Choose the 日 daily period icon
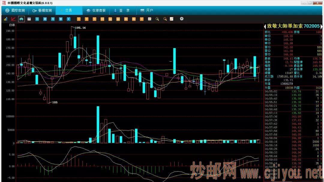 click(37, 19)
